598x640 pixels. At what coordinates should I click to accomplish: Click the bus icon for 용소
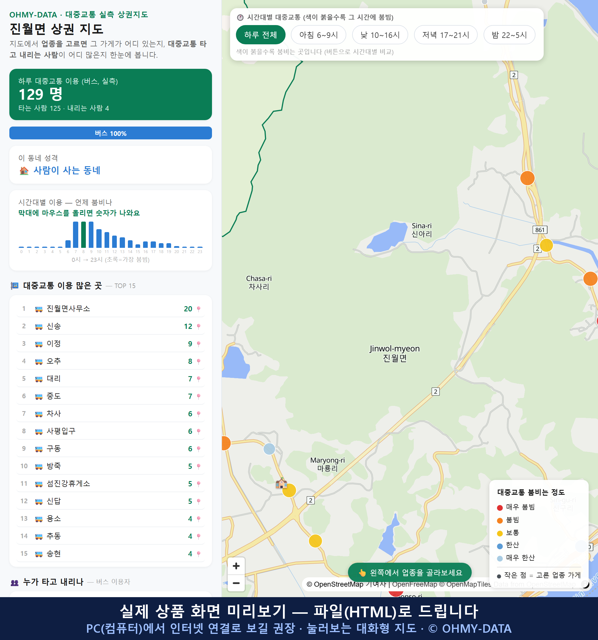[39, 519]
